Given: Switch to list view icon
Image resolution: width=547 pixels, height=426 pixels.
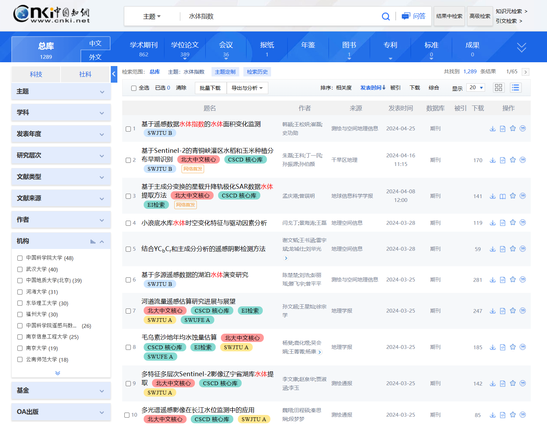Looking at the screenshot, I should [515, 87].
